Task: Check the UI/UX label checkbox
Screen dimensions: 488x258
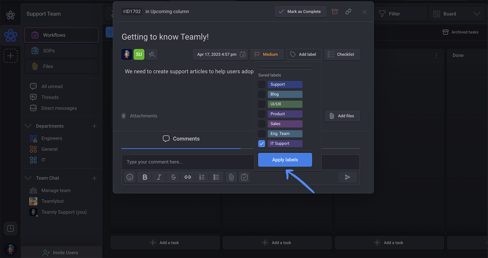Action: 262,104
